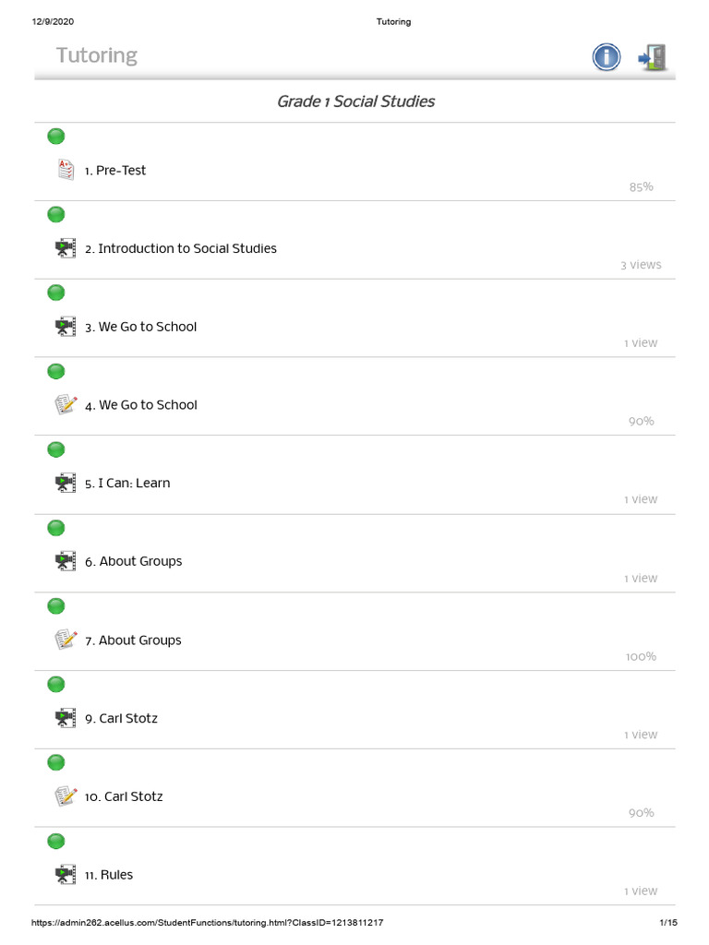Viewport: 709px width, 945px height.
Task: Click the notepad icon beside lesson 7
Action: coord(65,640)
